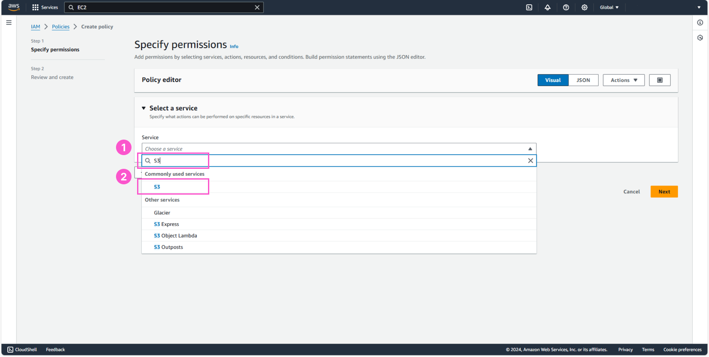709x357 pixels.
Task: Open the Privacy footer link
Action: pos(625,350)
